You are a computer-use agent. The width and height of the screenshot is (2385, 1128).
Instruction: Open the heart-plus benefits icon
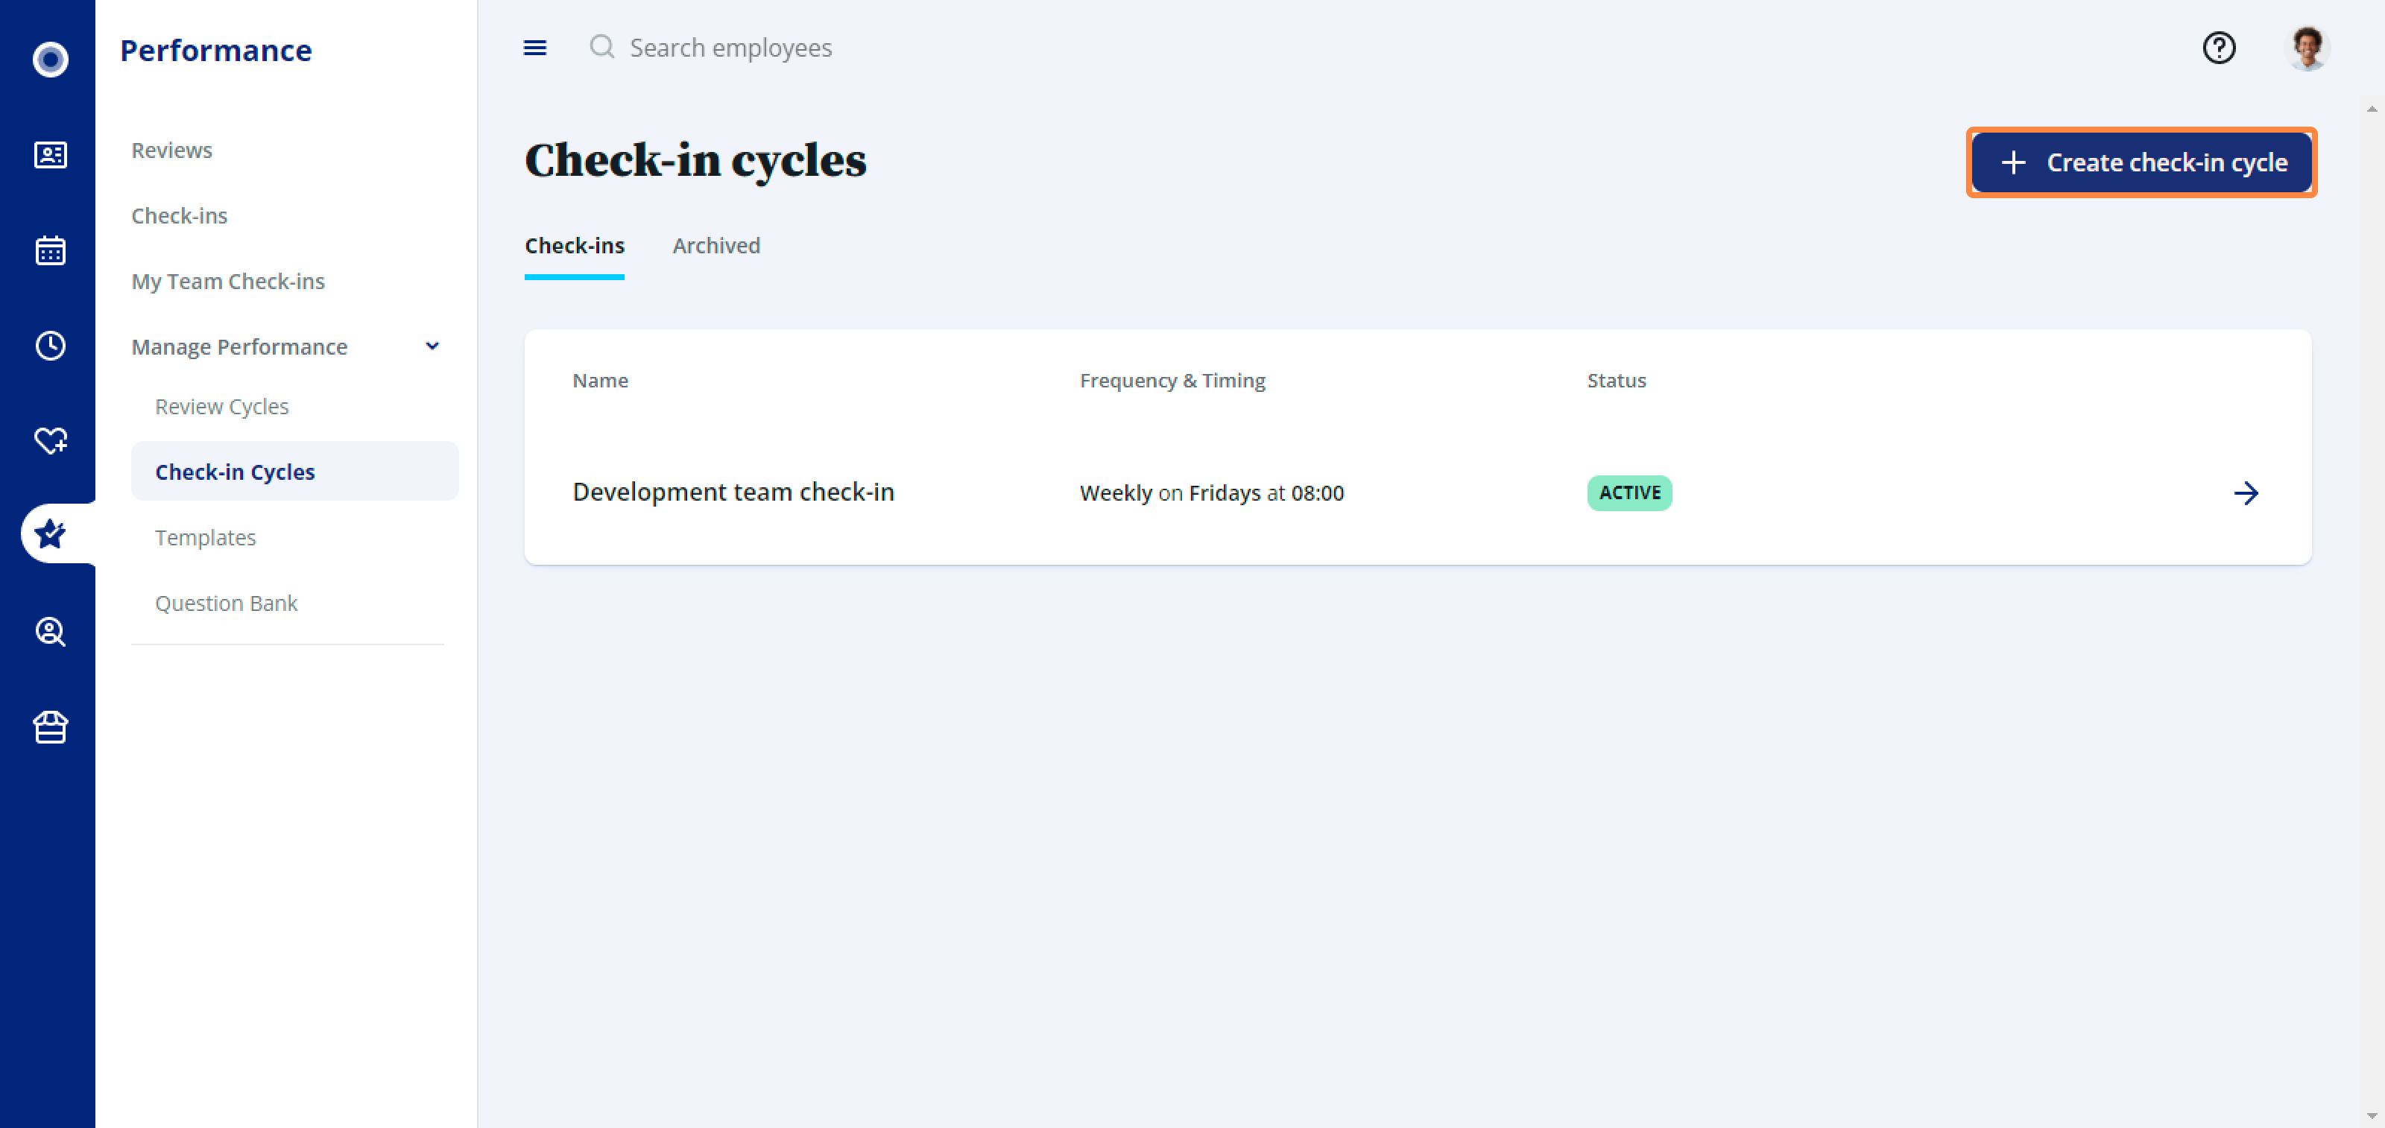(50, 440)
